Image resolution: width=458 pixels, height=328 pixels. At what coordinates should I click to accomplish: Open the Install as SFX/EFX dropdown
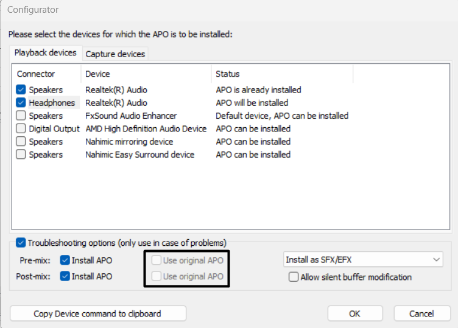363,260
